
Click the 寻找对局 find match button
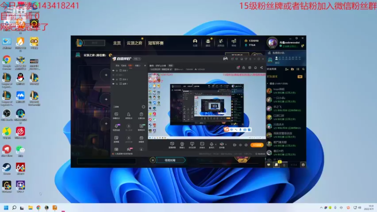(171, 160)
